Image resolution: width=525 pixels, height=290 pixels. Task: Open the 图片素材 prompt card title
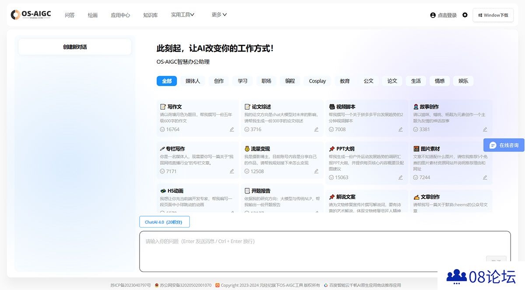[x=430, y=148]
